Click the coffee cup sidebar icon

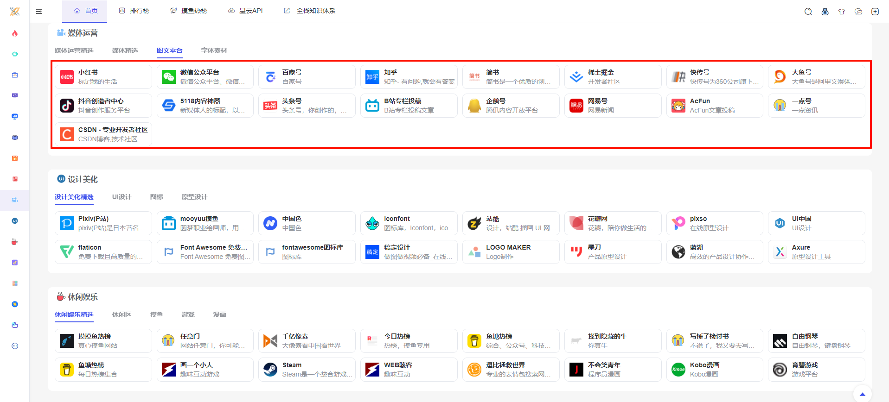click(15, 242)
